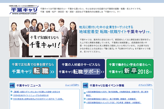Open the 7月の有効求人倍率 news link
This screenshot has height=109, width=164.
[38, 99]
